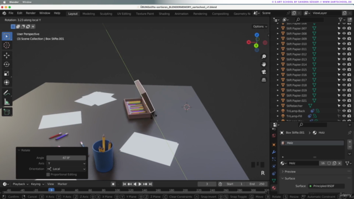Activate the Move tool
Screen dimensions: 354x199
coord(7,55)
